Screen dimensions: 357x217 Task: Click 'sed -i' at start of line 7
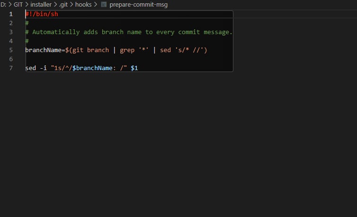coord(36,68)
